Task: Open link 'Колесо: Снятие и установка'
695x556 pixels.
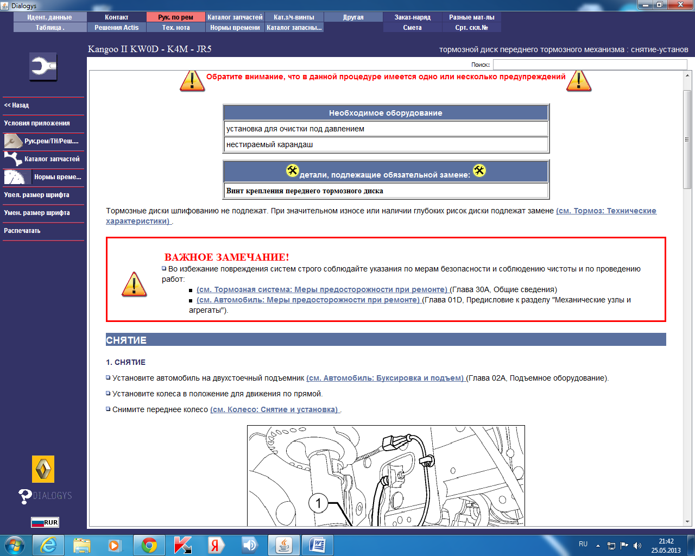Action: coord(275,409)
